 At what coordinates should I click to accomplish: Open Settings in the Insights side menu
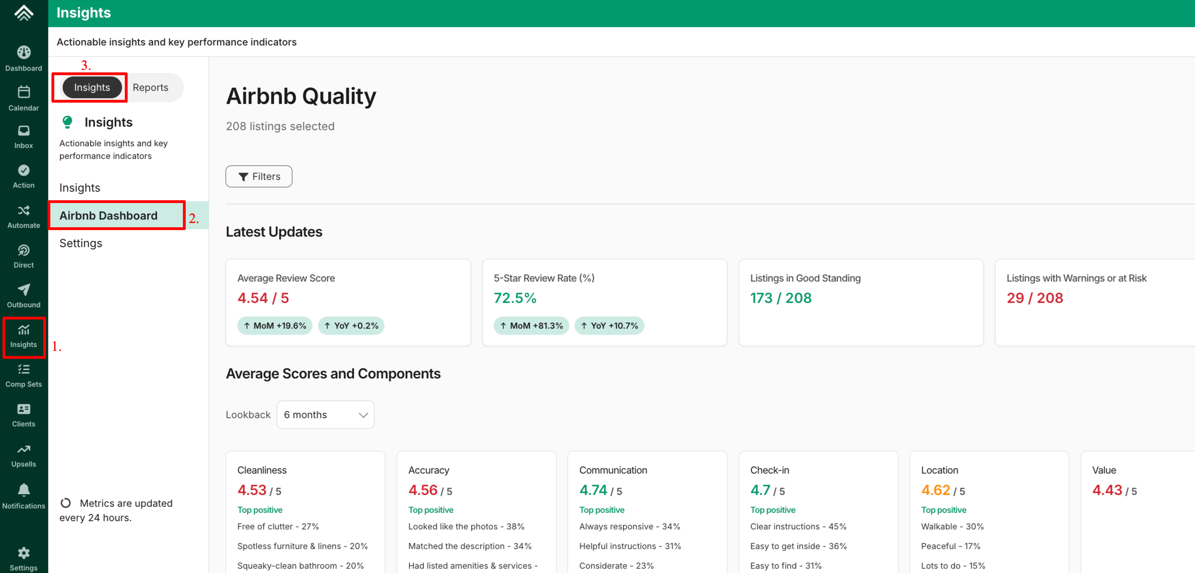[81, 243]
